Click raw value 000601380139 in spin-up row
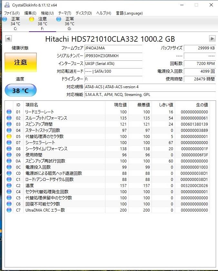Image resolution: width=218 pixels, height=271 pixels. click(x=194, y=124)
